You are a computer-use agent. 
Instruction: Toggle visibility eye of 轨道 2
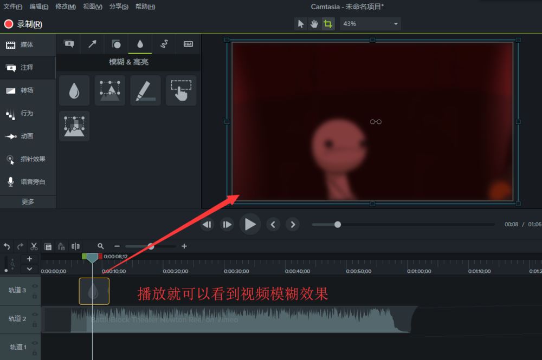(35, 315)
